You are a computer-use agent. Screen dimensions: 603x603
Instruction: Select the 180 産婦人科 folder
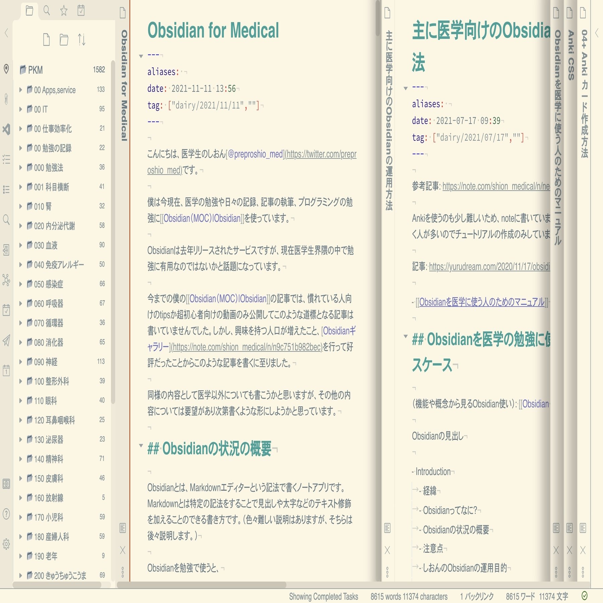[x=62, y=537]
